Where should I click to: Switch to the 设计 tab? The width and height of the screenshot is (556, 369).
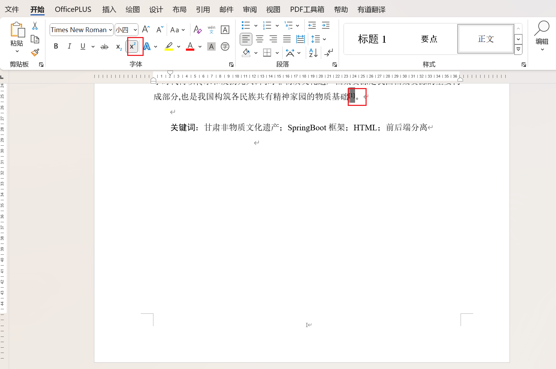(156, 9)
